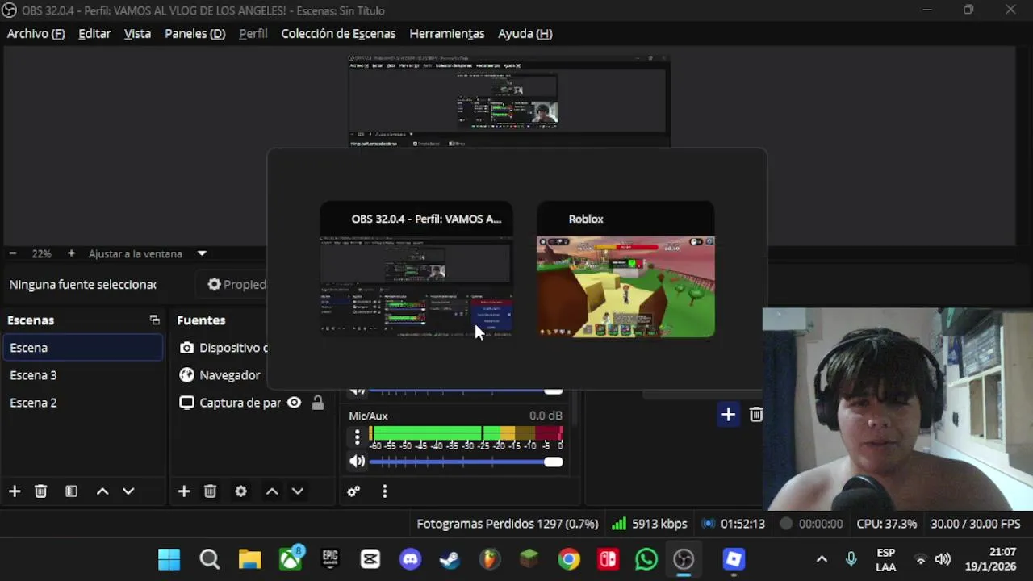Open the Vista menu
Image resolution: width=1033 pixels, height=581 pixels.
pos(137,33)
